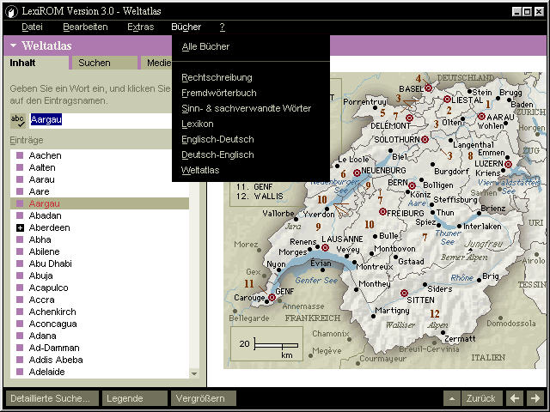Click the purple square icon beside Accra
This screenshot has width=550, height=412.
click(20, 300)
